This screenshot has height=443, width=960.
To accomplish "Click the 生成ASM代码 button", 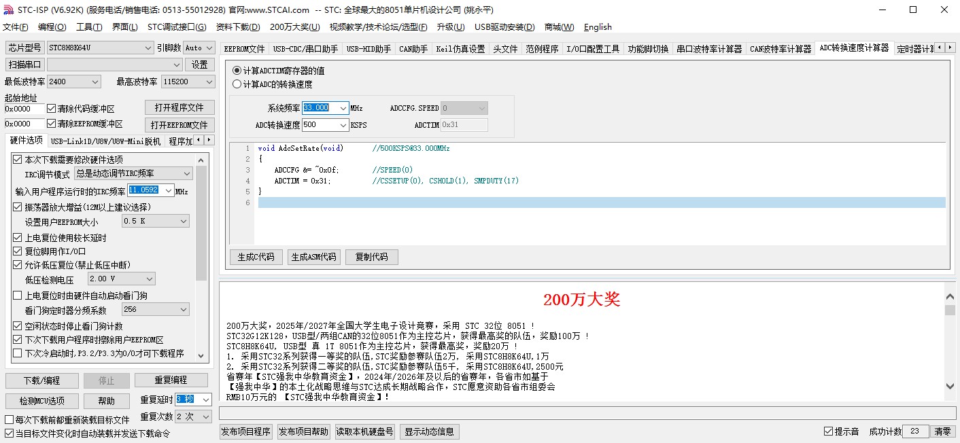I will click(313, 257).
